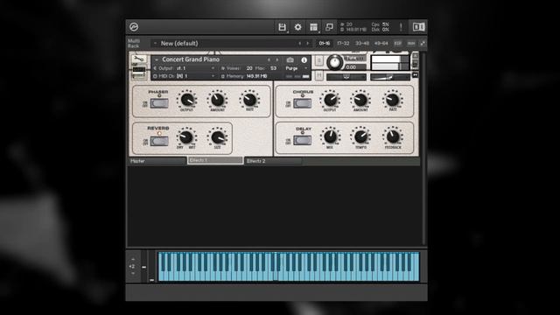Open the Output st.1 dropdown

coord(213,68)
